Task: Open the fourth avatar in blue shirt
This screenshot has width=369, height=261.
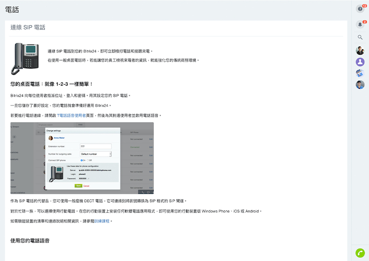Action: coord(360,85)
